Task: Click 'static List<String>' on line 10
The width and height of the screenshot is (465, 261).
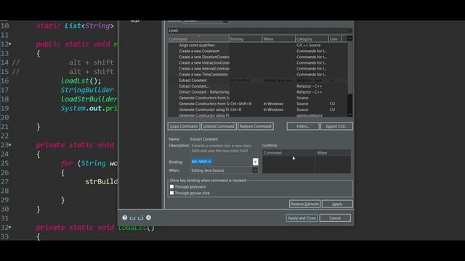Action: point(75,26)
